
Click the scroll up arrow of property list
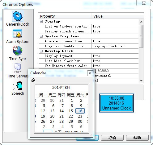[x=141, y=22]
